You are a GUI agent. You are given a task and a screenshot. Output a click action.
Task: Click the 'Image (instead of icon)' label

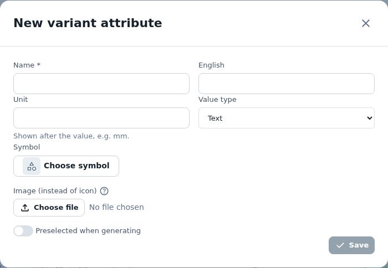pos(55,191)
